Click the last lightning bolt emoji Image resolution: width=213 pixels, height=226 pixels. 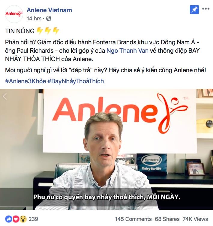[56, 31]
